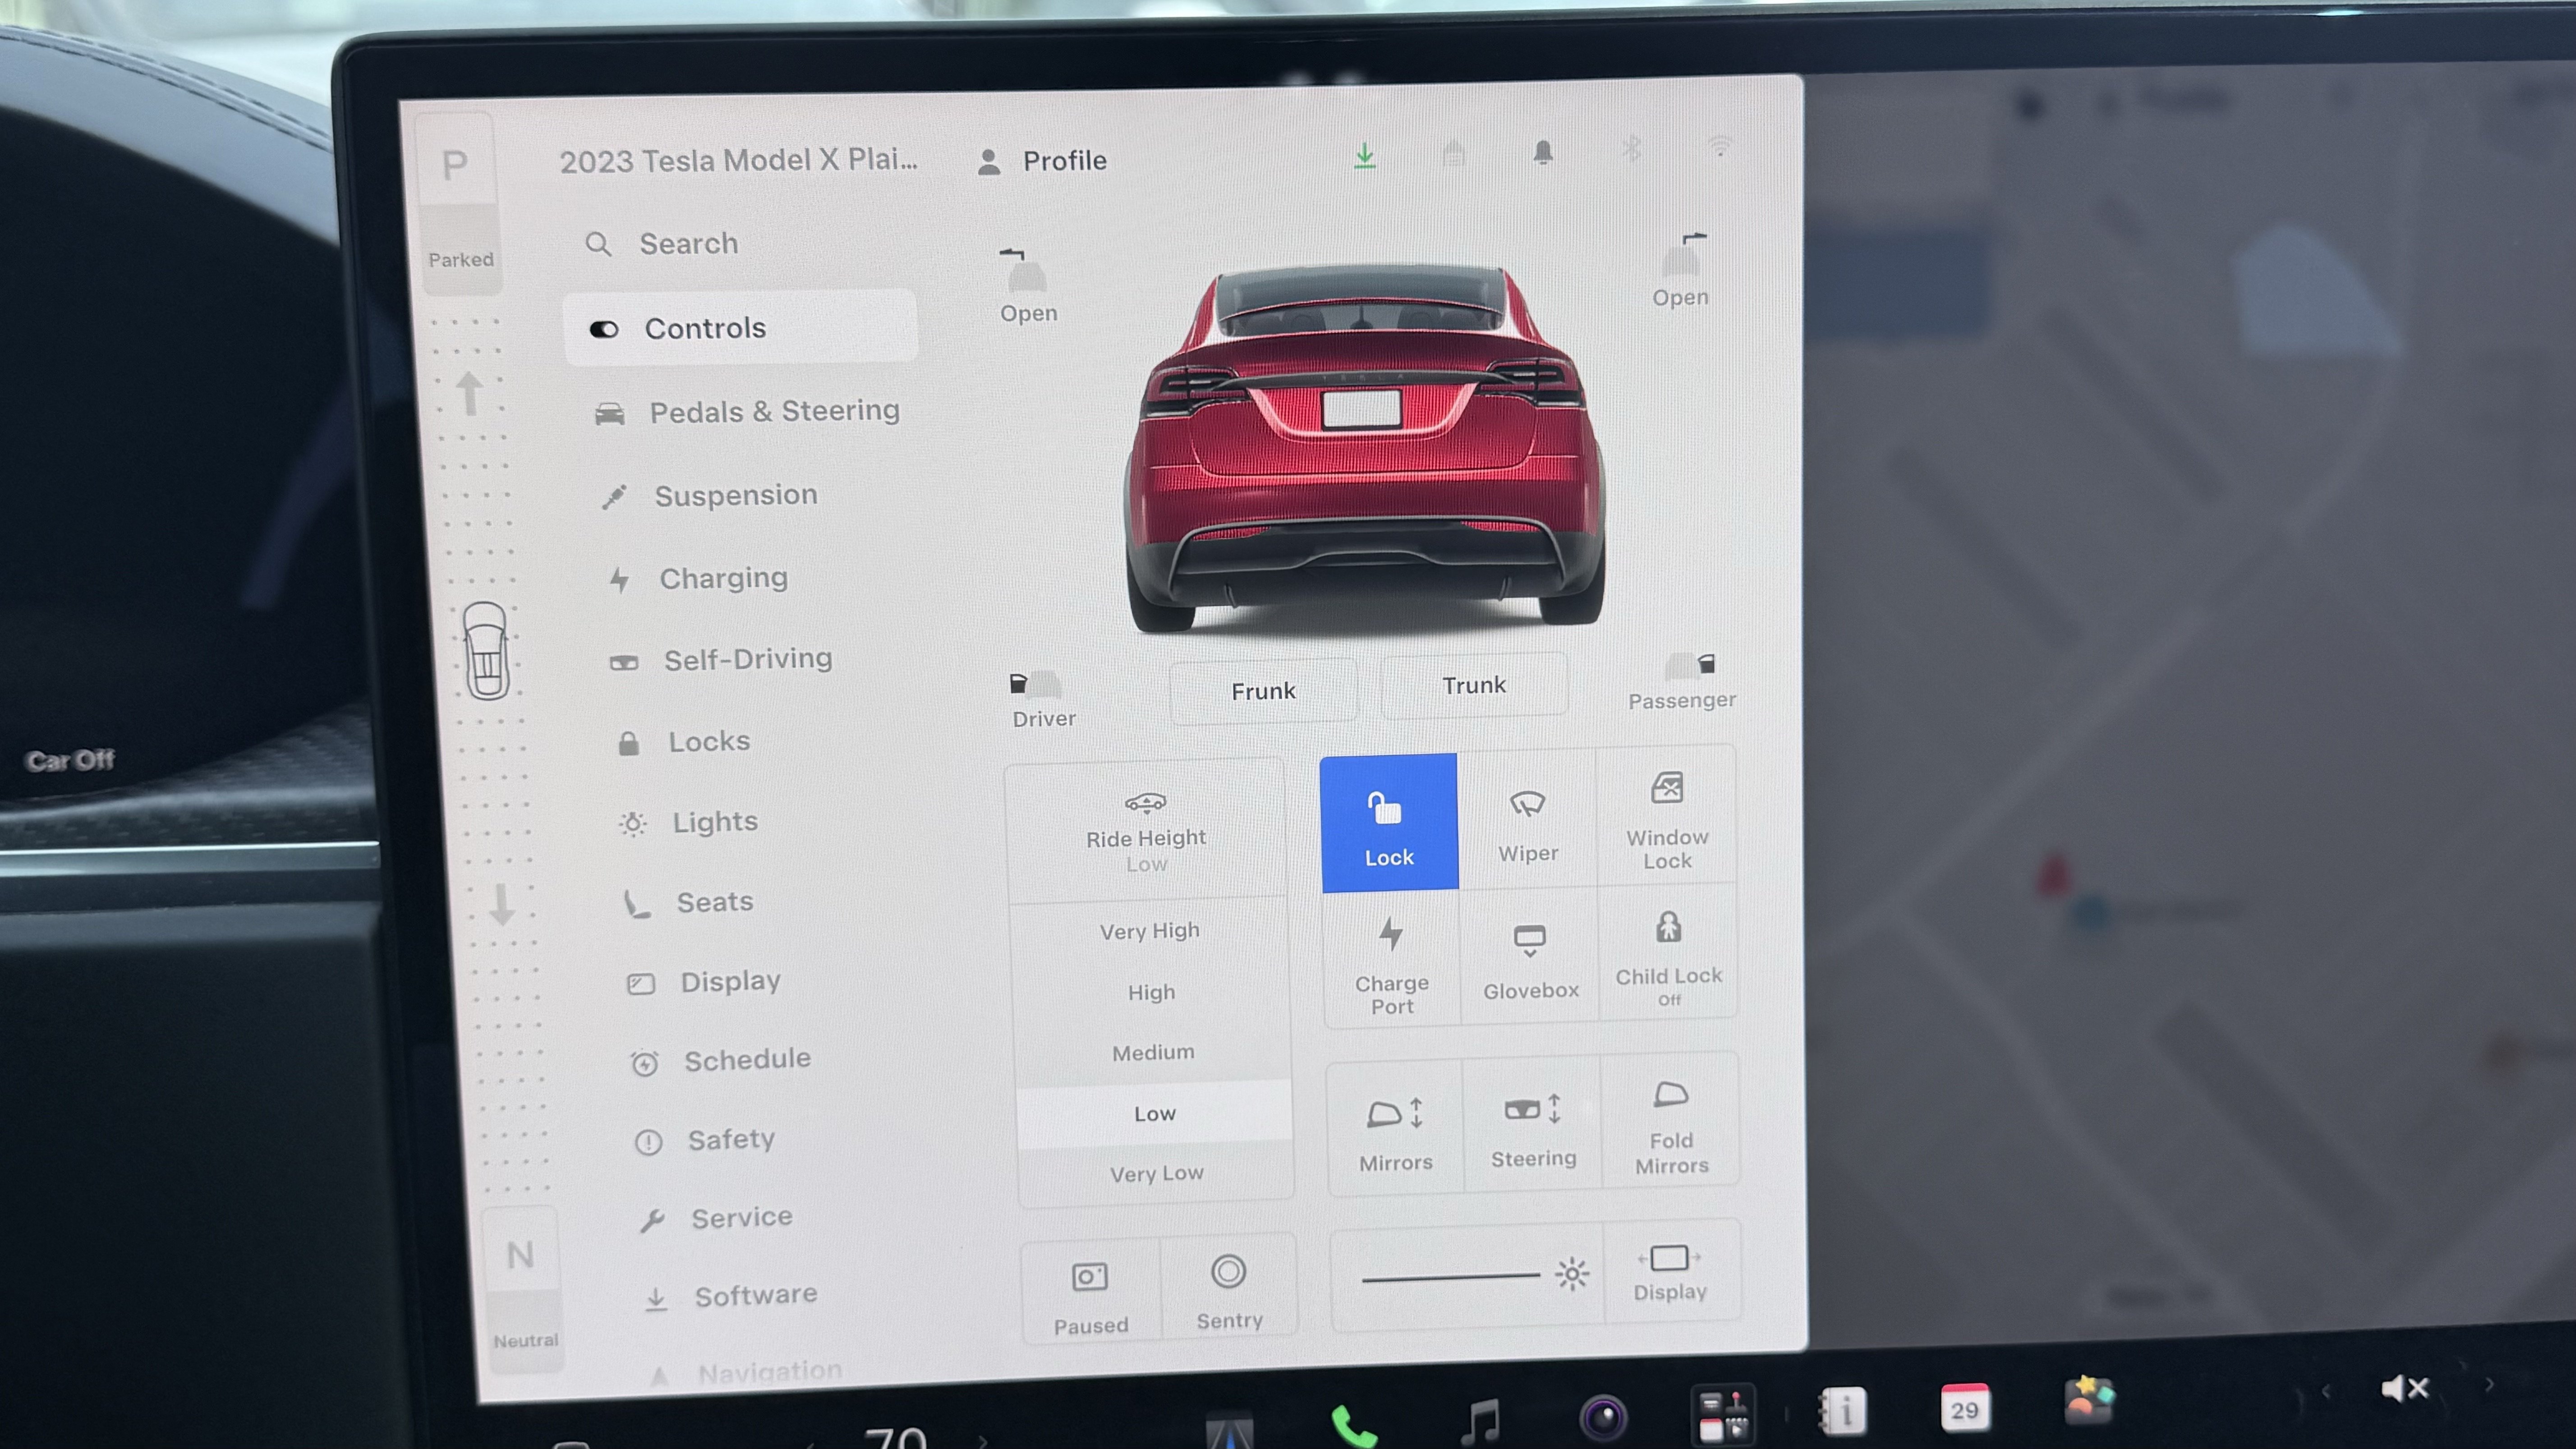Tap the red Model X image
This screenshot has height=1449, width=2576.
coord(1364,447)
